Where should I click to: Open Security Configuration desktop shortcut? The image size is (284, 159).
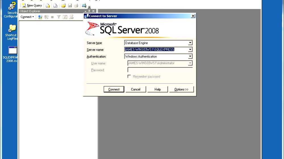[x=11, y=10]
